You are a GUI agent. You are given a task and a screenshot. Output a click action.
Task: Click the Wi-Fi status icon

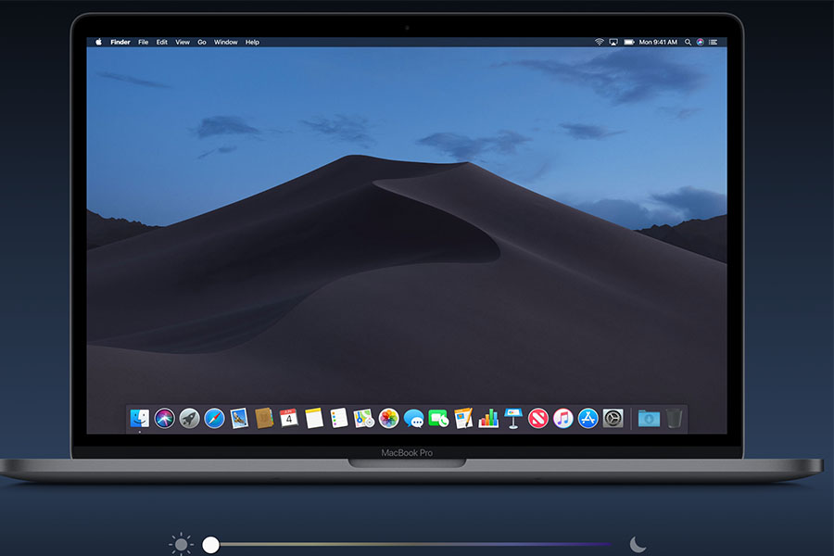click(599, 42)
